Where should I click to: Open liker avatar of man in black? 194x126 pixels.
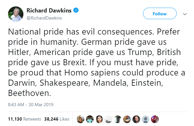point(136,119)
